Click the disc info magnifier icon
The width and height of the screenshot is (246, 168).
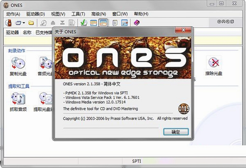click(43, 23)
